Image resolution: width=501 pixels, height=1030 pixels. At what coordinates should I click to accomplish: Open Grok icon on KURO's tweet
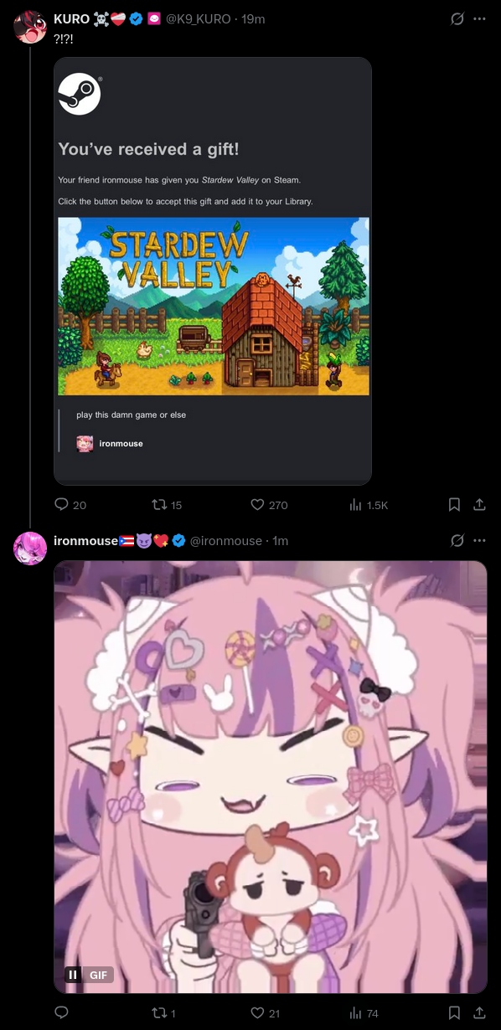tap(457, 18)
